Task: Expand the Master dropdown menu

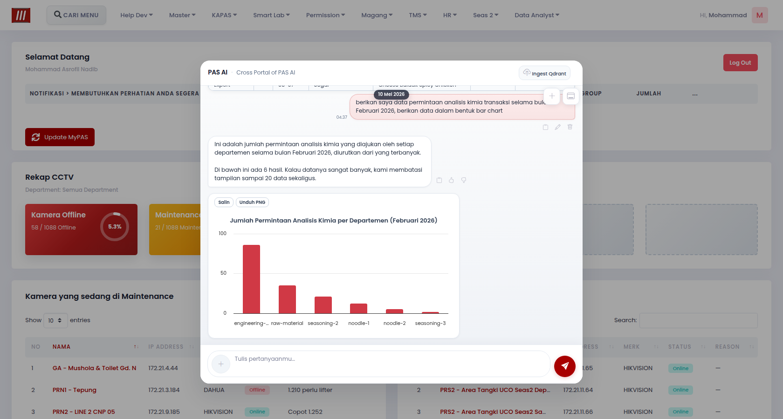Action: [182, 15]
